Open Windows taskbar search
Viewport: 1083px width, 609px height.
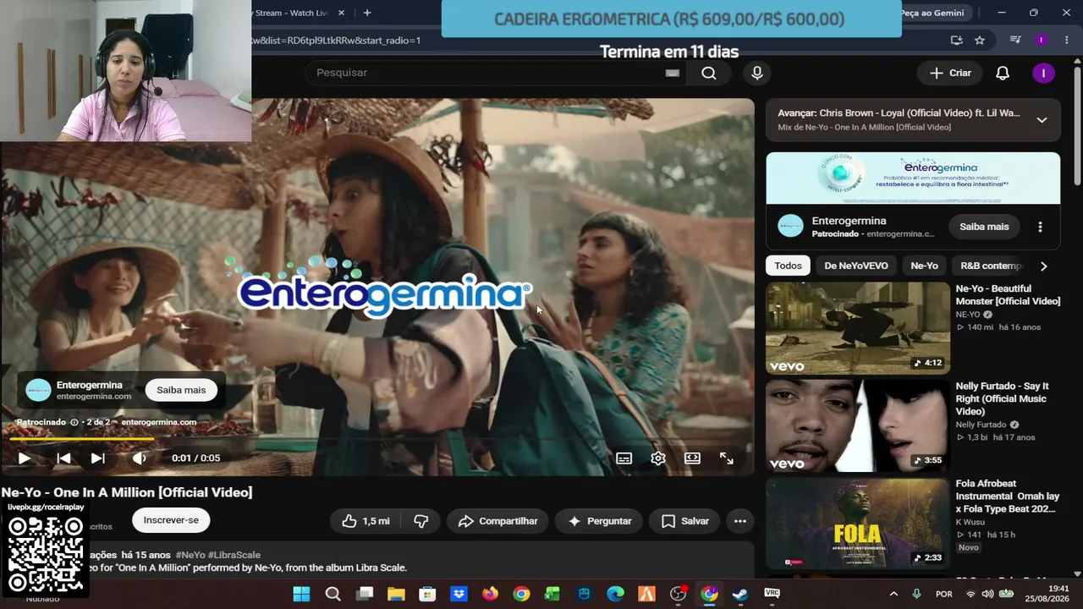[x=333, y=594]
